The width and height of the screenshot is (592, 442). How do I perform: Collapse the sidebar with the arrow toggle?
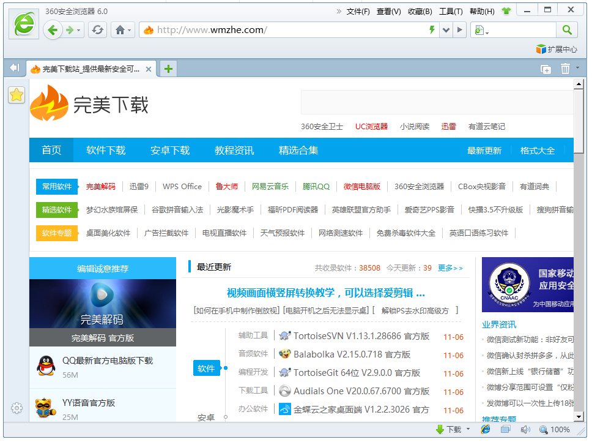pos(13,68)
